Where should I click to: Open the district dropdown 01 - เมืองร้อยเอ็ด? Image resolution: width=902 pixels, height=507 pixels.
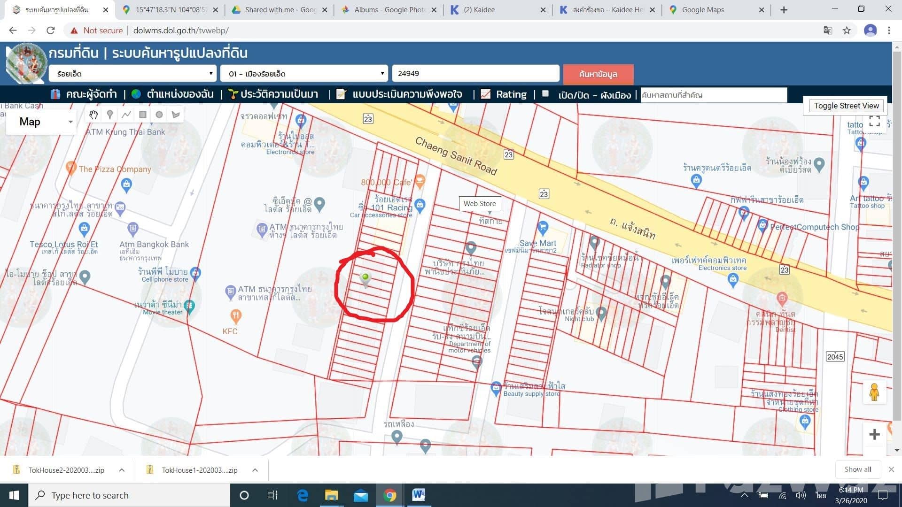pos(304,74)
